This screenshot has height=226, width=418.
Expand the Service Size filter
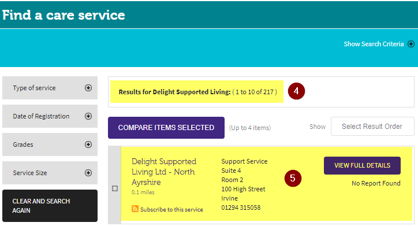[50, 173]
